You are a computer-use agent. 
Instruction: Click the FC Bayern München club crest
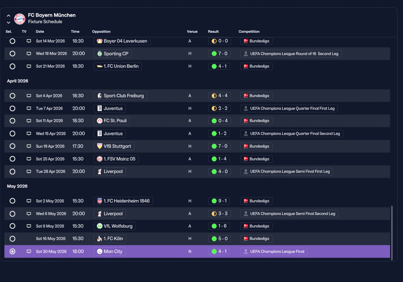[20, 19]
